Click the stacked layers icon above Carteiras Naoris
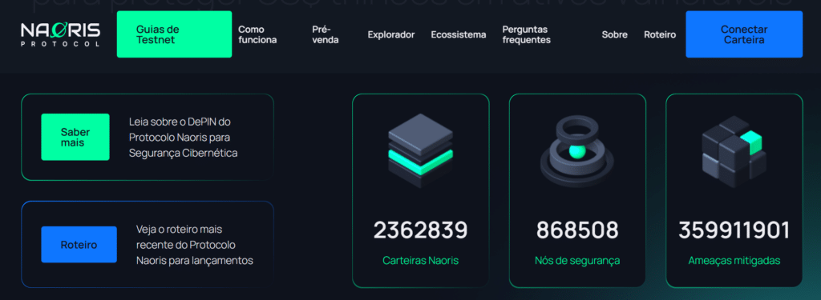The height and width of the screenshot is (300, 821). (x=420, y=150)
